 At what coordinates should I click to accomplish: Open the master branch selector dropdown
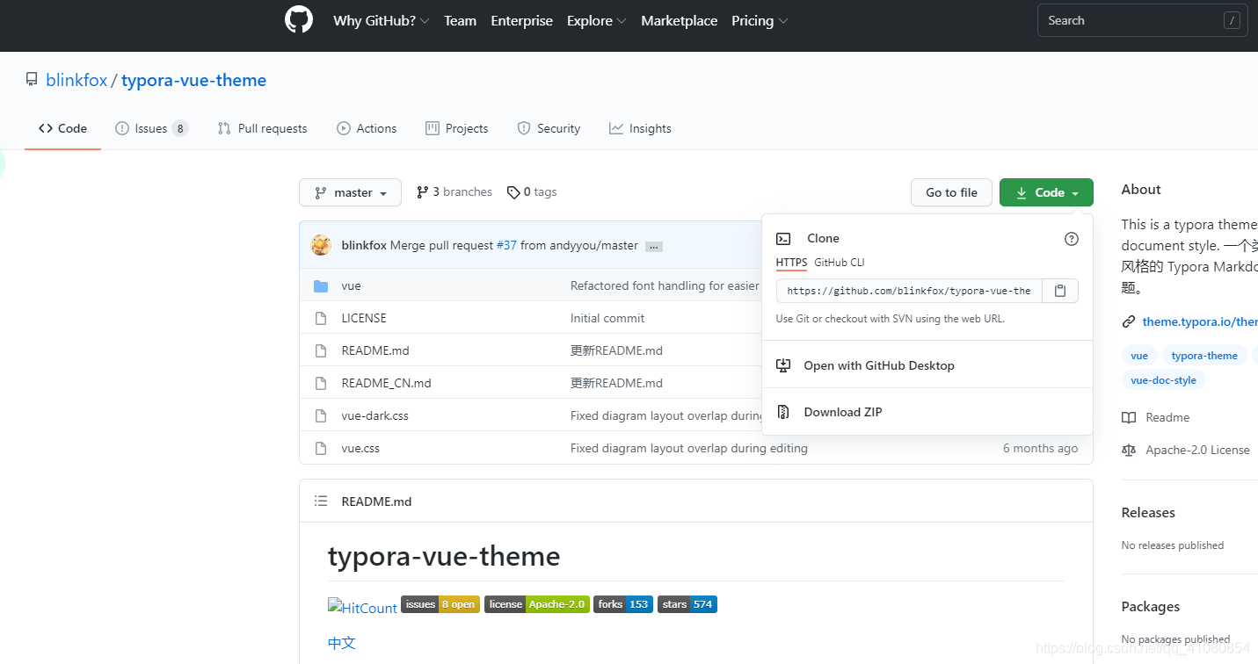pos(350,192)
